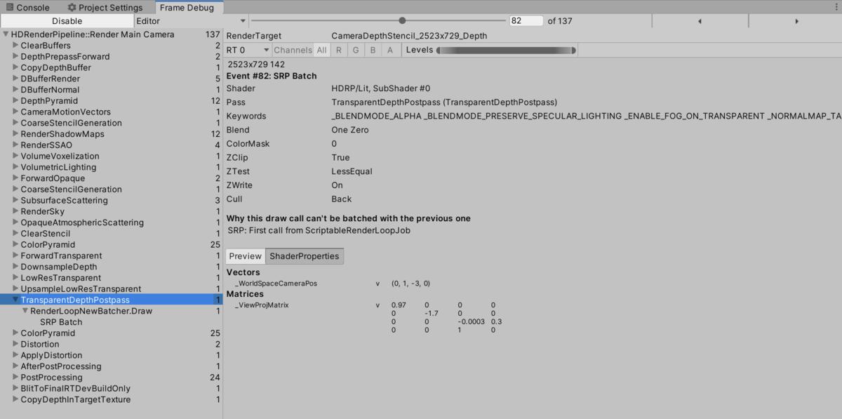The width and height of the screenshot is (842, 419).
Task: Go to next event with right arrow
Action: pos(796,21)
